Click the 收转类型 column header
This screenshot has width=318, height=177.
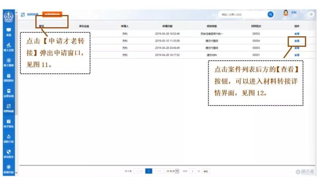212,26
